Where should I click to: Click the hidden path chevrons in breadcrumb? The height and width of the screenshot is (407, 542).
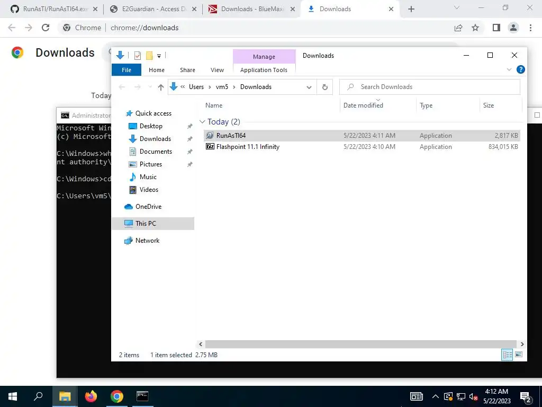[183, 87]
